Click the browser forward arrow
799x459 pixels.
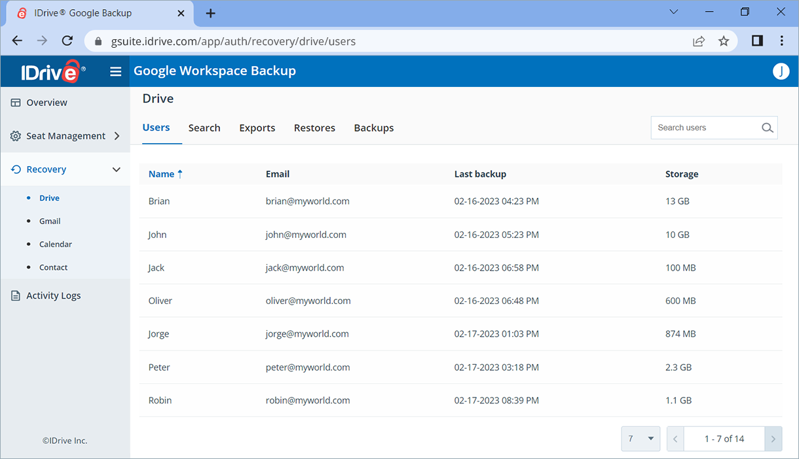(x=42, y=41)
